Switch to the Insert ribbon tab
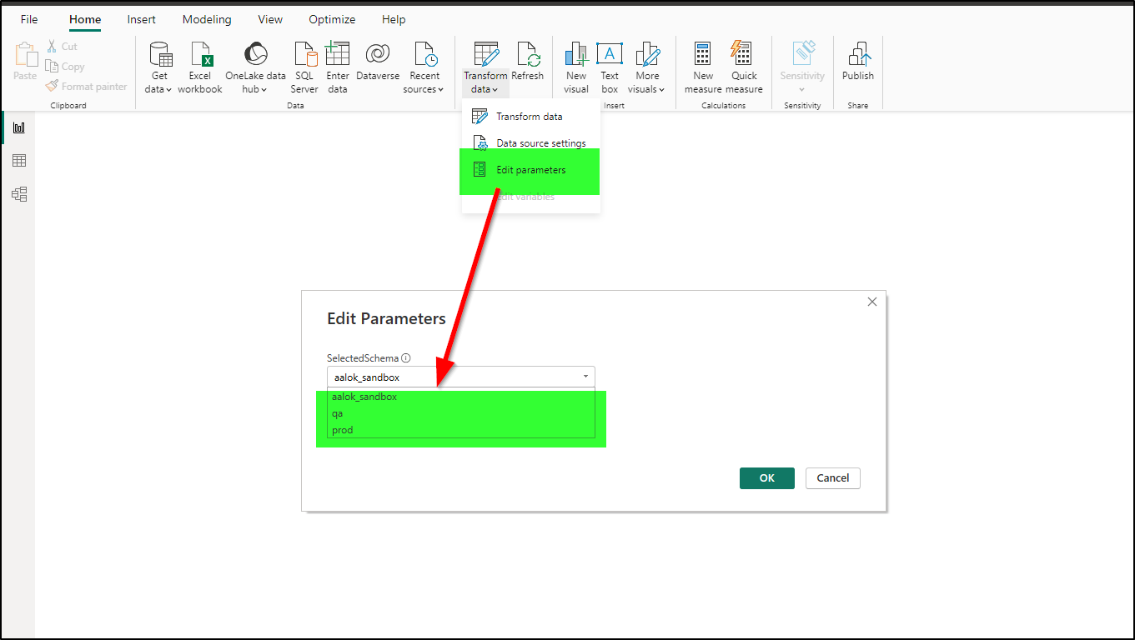 point(142,19)
